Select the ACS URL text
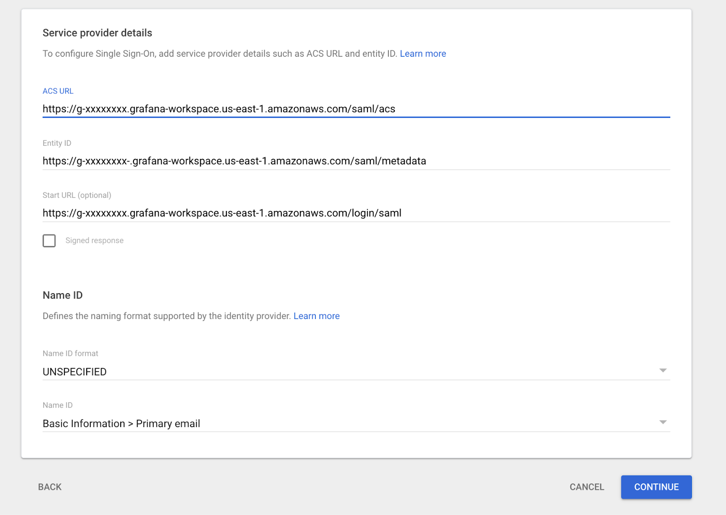 pos(219,109)
